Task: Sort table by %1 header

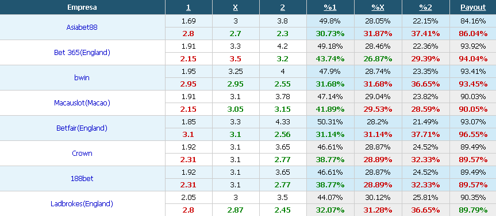Action: [330, 7]
